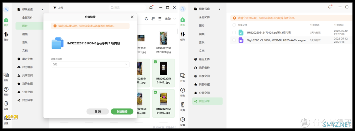Open 社区 community in left window
Image resolution: width=355 pixels, height=131 pixels.
(x=6, y=77)
